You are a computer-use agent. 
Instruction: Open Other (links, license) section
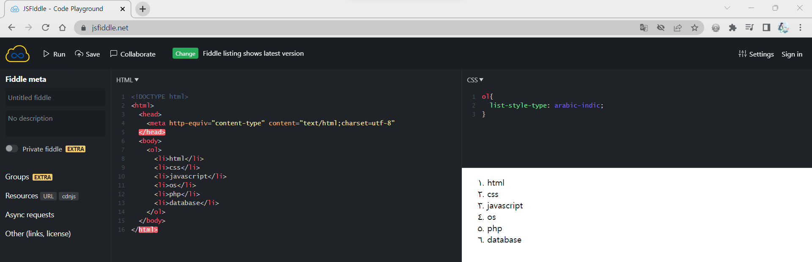click(38, 234)
